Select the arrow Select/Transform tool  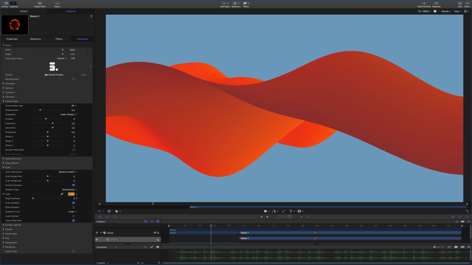pyautogui.click(x=100, y=211)
